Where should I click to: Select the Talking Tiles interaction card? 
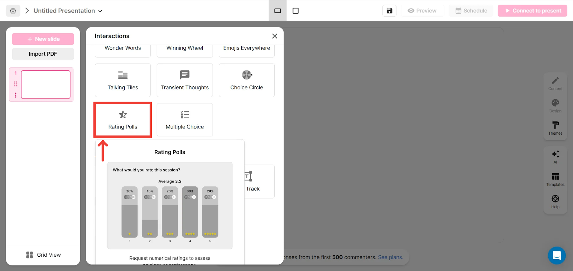click(123, 80)
